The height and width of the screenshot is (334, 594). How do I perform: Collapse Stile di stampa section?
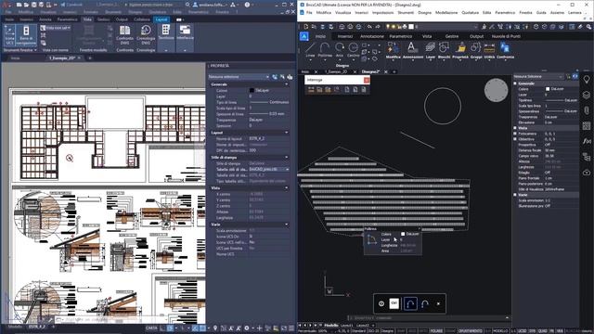287,157
